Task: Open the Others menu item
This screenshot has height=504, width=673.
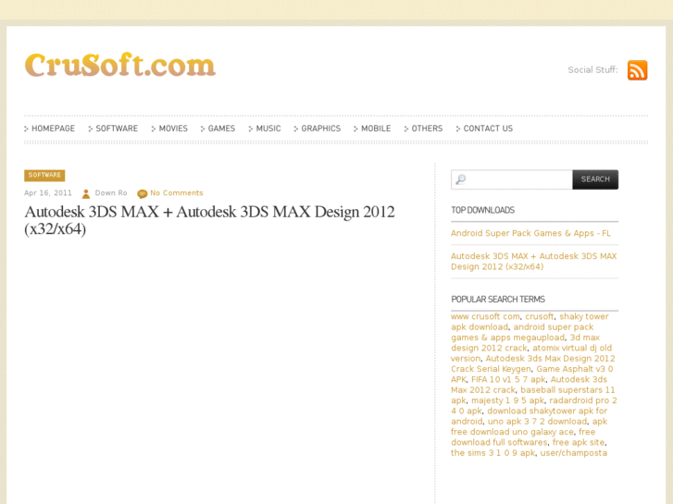Action: tap(424, 129)
